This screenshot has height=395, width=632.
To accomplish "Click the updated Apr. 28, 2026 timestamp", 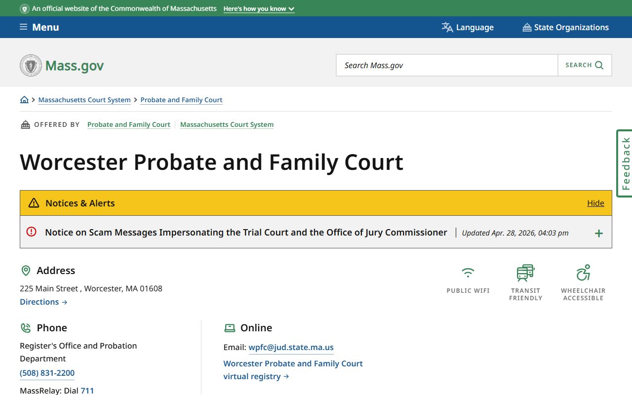I will (515, 233).
